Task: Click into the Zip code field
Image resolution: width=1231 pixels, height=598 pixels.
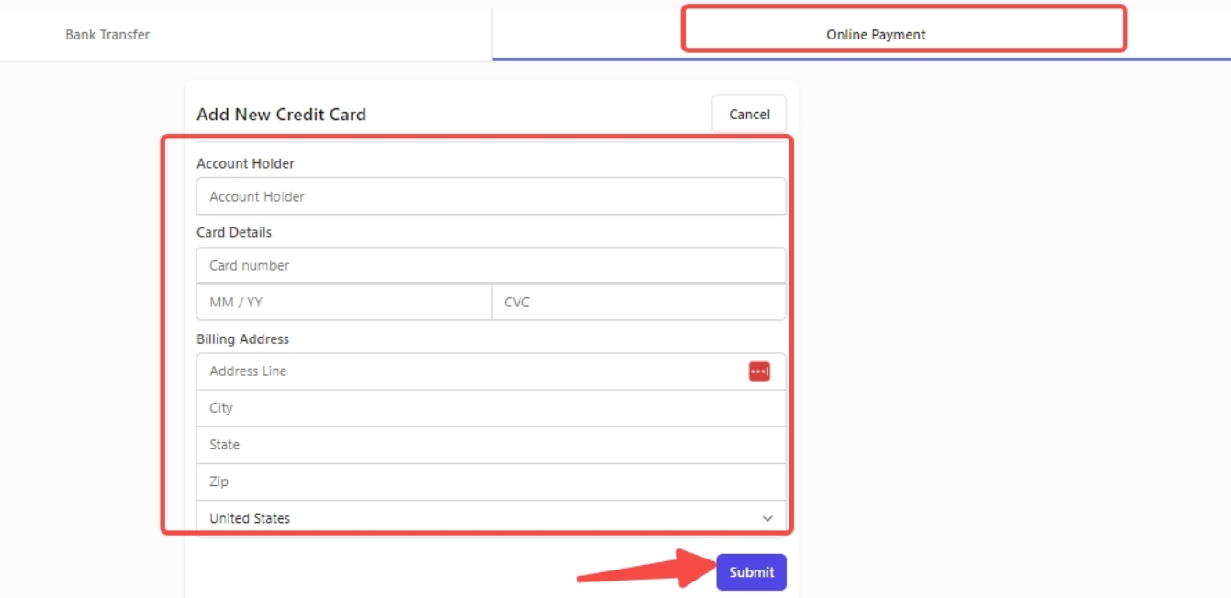Action: click(x=491, y=482)
